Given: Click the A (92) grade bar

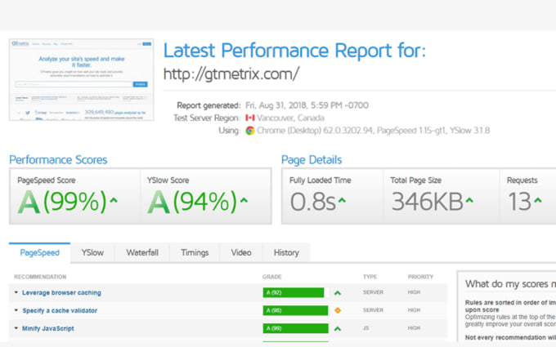Looking at the screenshot, I should [x=294, y=292].
